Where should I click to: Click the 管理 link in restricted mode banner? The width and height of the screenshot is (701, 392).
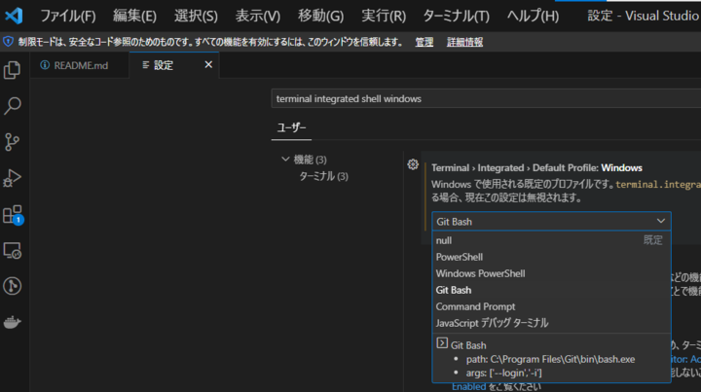(424, 42)
